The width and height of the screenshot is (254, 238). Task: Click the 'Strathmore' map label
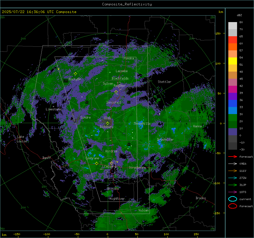pyautogui.click(x=137, y=168)
